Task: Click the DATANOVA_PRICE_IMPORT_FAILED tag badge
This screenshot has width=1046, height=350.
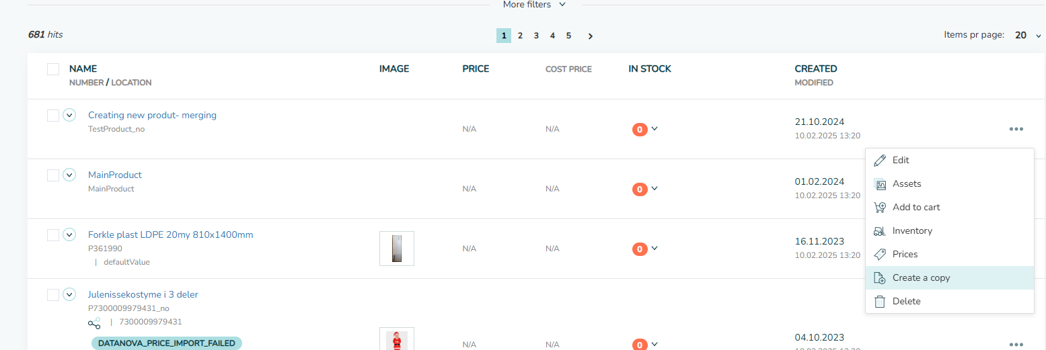Action: point(167,343)
